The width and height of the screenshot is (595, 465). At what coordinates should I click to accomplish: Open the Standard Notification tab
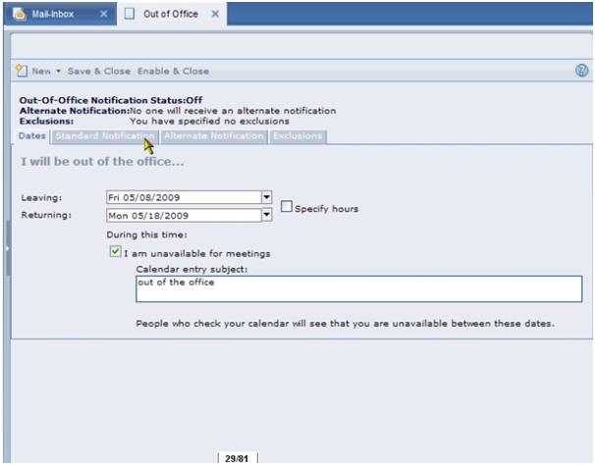pyautogui.click(x=105, y=136)
